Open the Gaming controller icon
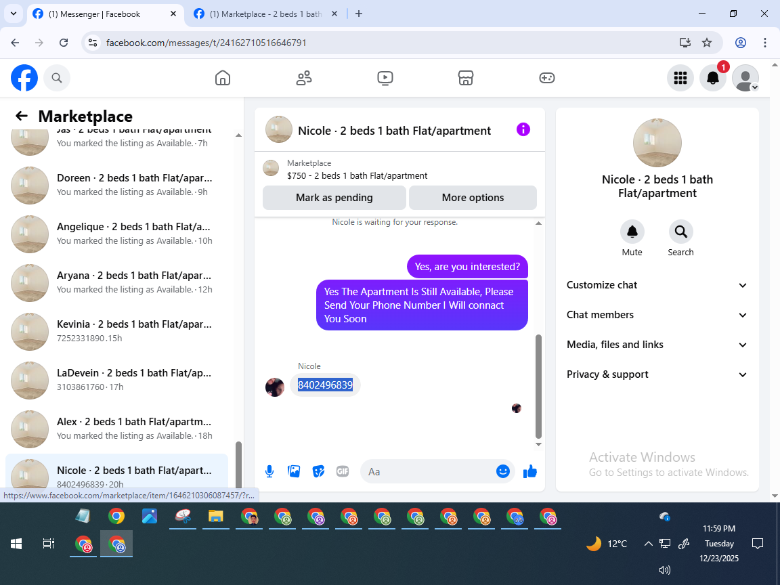 [546, 78]
